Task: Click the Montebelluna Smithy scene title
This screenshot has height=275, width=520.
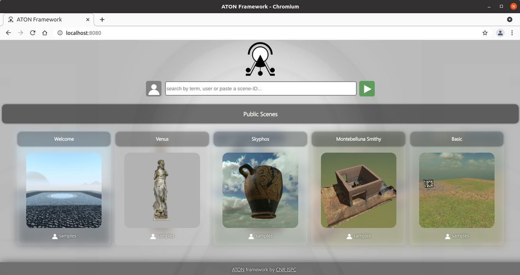Action: [358, 139]
